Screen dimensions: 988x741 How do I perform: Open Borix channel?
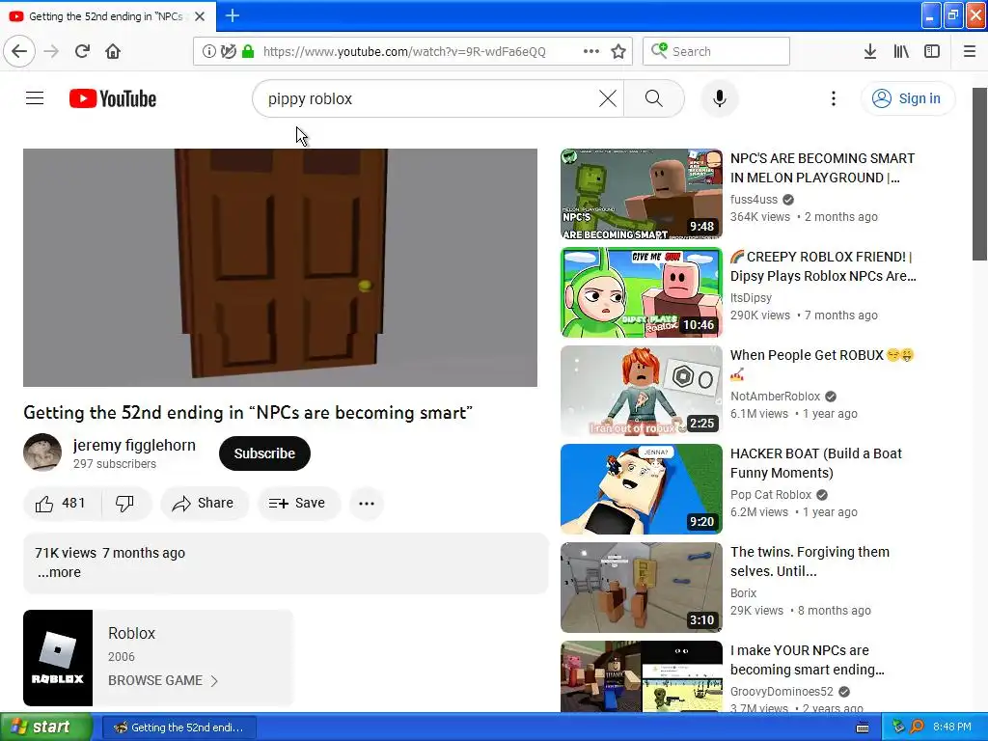click(x=744, y=593)
